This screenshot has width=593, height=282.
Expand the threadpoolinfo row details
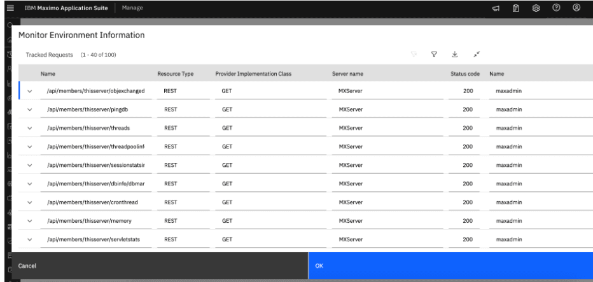tap(30, 147)
